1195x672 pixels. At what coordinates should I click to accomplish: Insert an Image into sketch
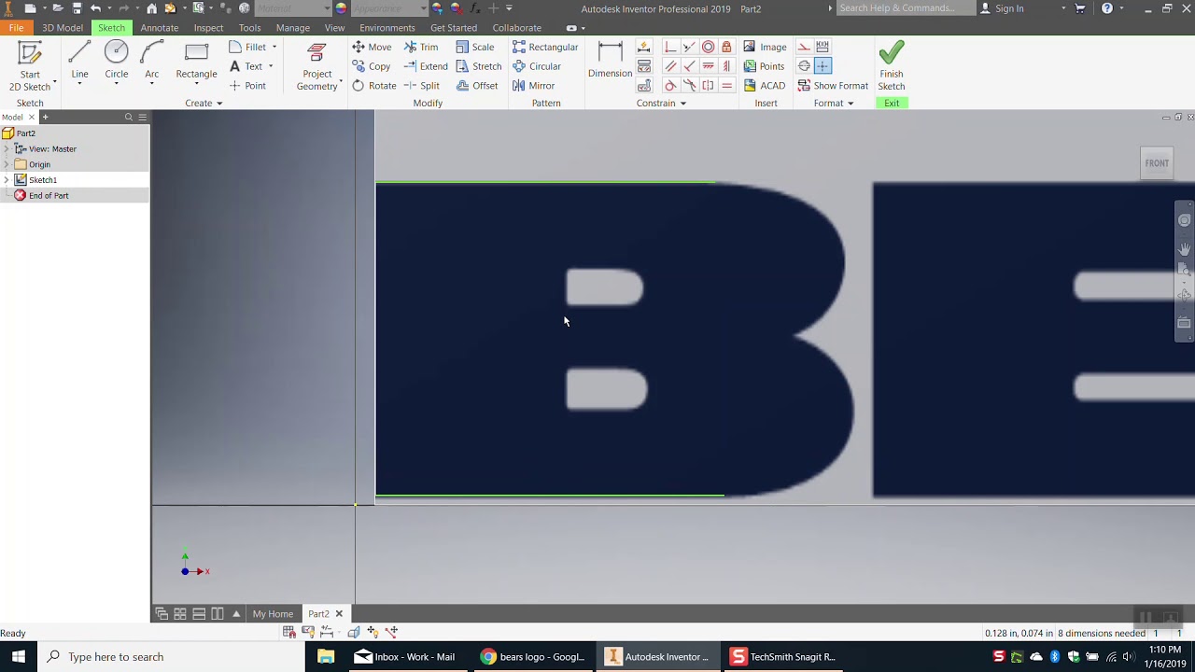(765, 47)
